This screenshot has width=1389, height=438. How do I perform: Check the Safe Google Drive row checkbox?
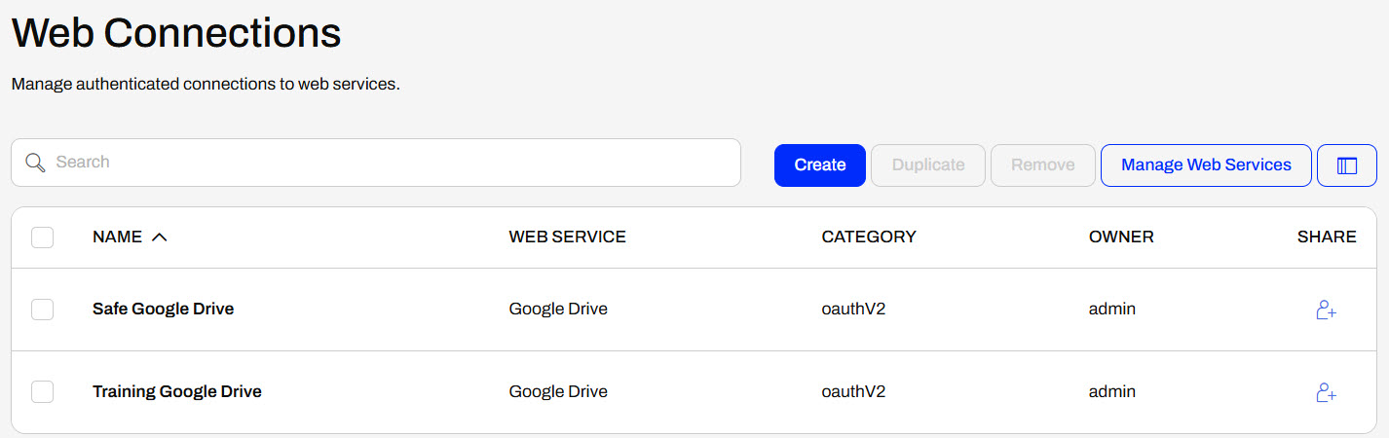(43, 310)
